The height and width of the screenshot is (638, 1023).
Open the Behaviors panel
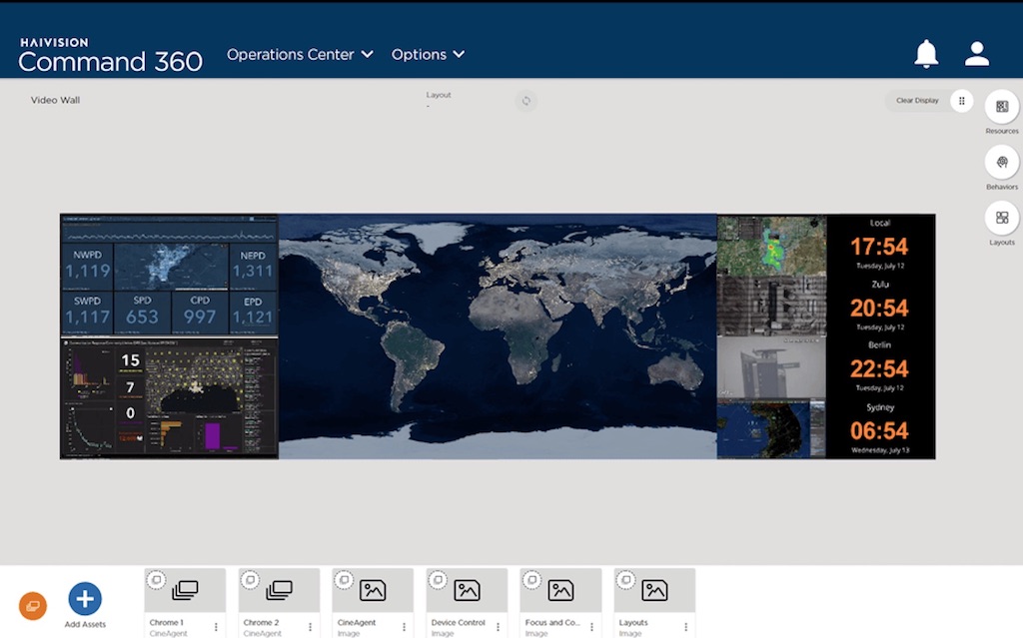[x=1002, y=162]
